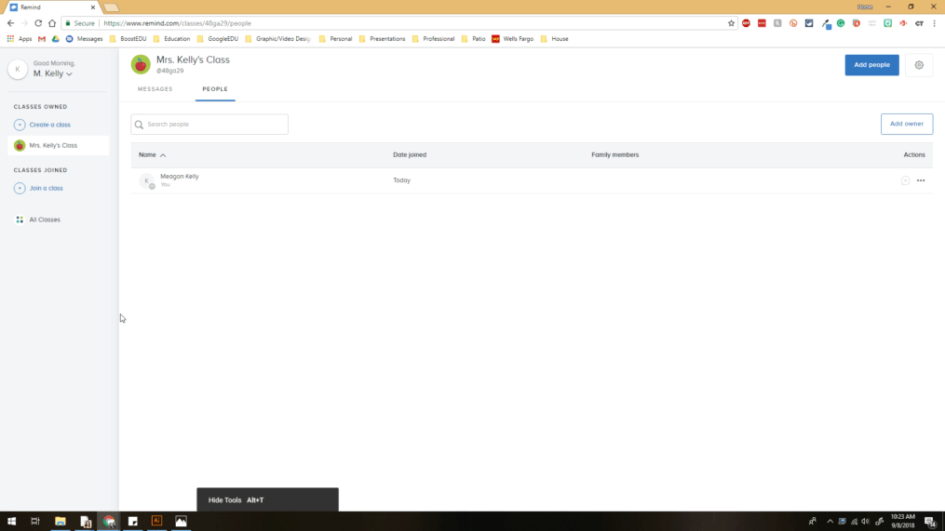The image size is (945, 531).
Task: Click the volume icon in the system tray
Action: tap(866, 522)
